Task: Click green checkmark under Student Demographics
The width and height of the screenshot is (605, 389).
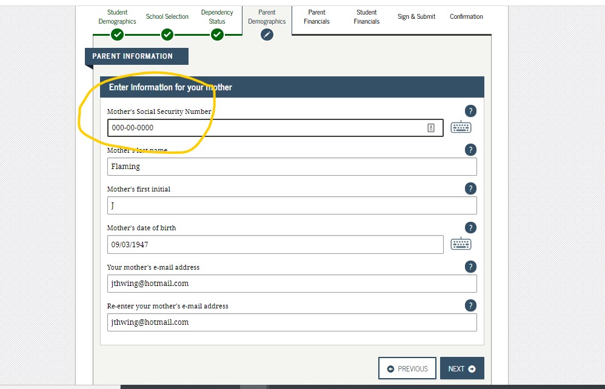Action: (118, 35)
